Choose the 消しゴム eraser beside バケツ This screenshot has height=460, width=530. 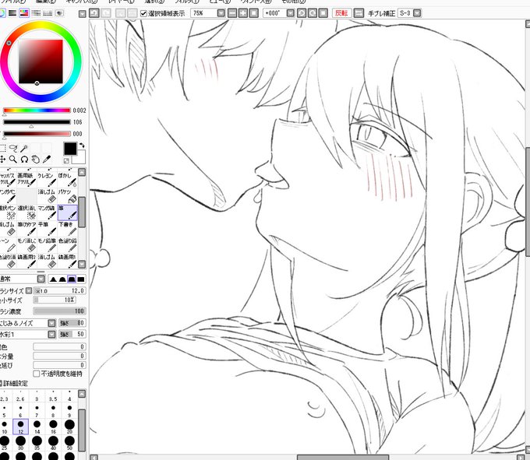[47, 195]
